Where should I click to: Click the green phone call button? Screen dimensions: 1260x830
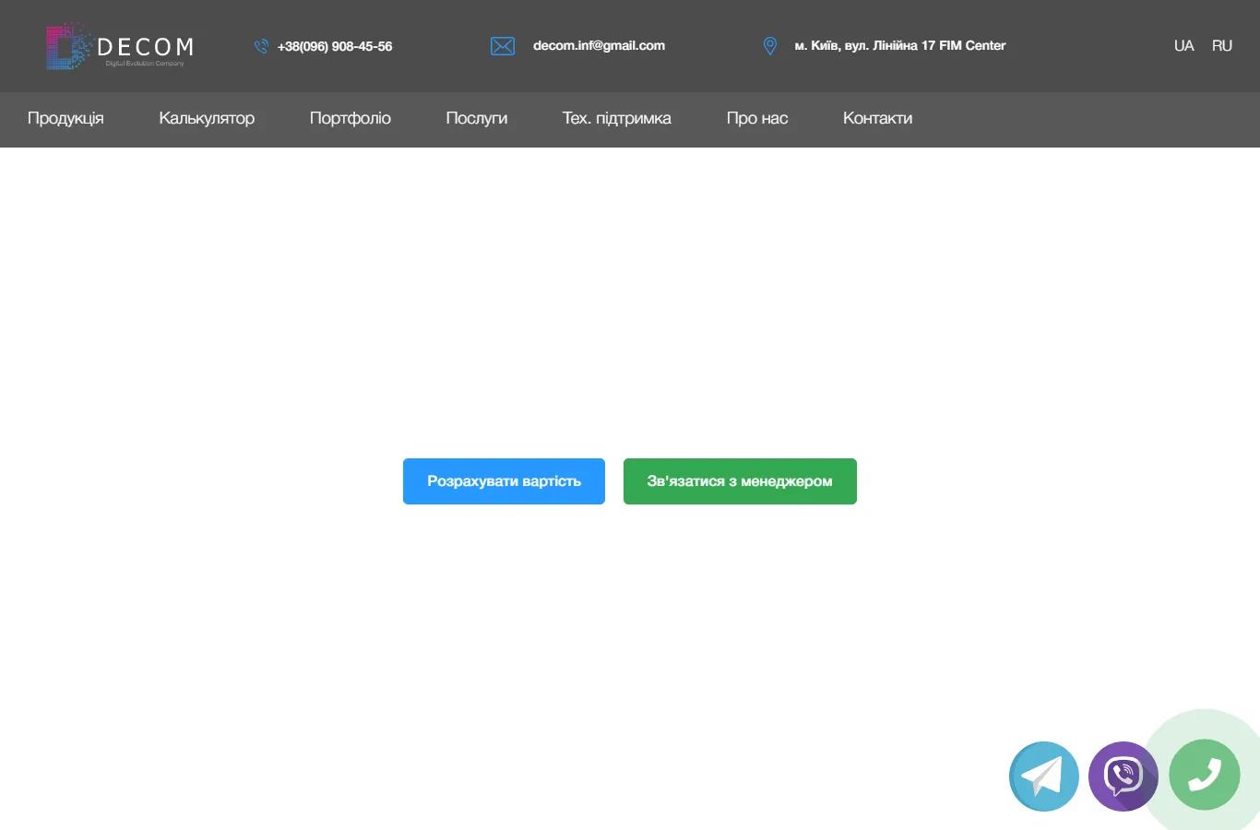1205,775
